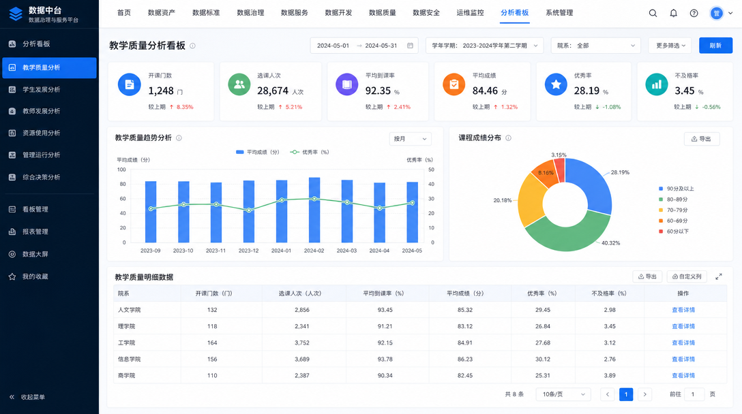Click the 刷新 button
Screen dimensions: 742x414
pos(715,46)
